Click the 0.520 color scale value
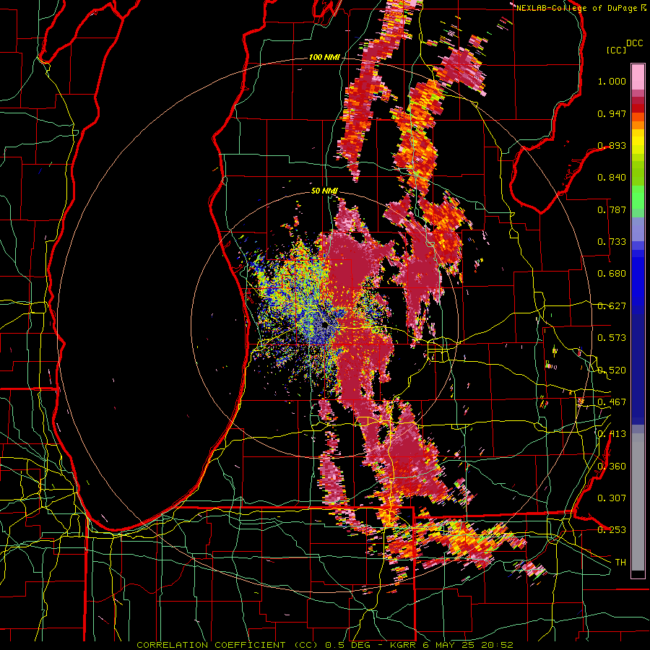 612,370
